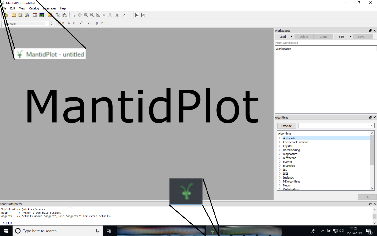Toggle superscript formatting button

click(81, 23)
